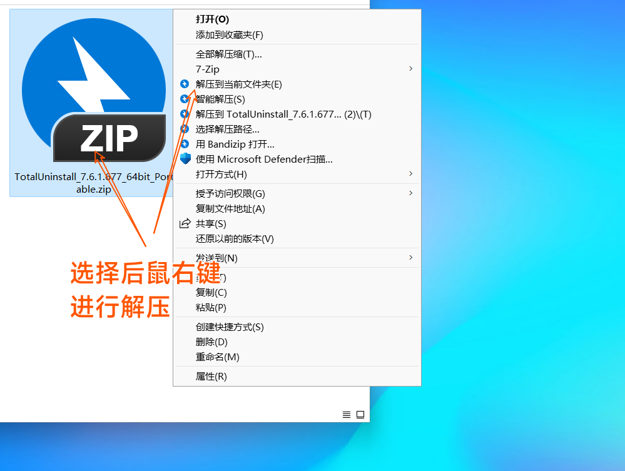Click the share icon beside 共享(S)

pos(185,223)
